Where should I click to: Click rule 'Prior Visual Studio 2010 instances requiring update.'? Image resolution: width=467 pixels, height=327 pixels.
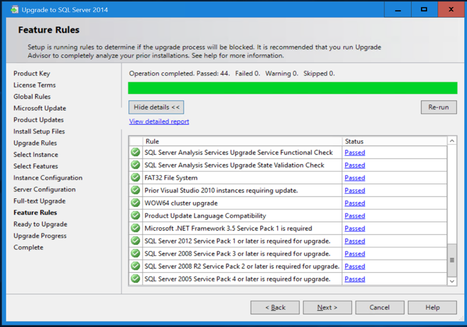pyautogui.click(x=221, y=190)
